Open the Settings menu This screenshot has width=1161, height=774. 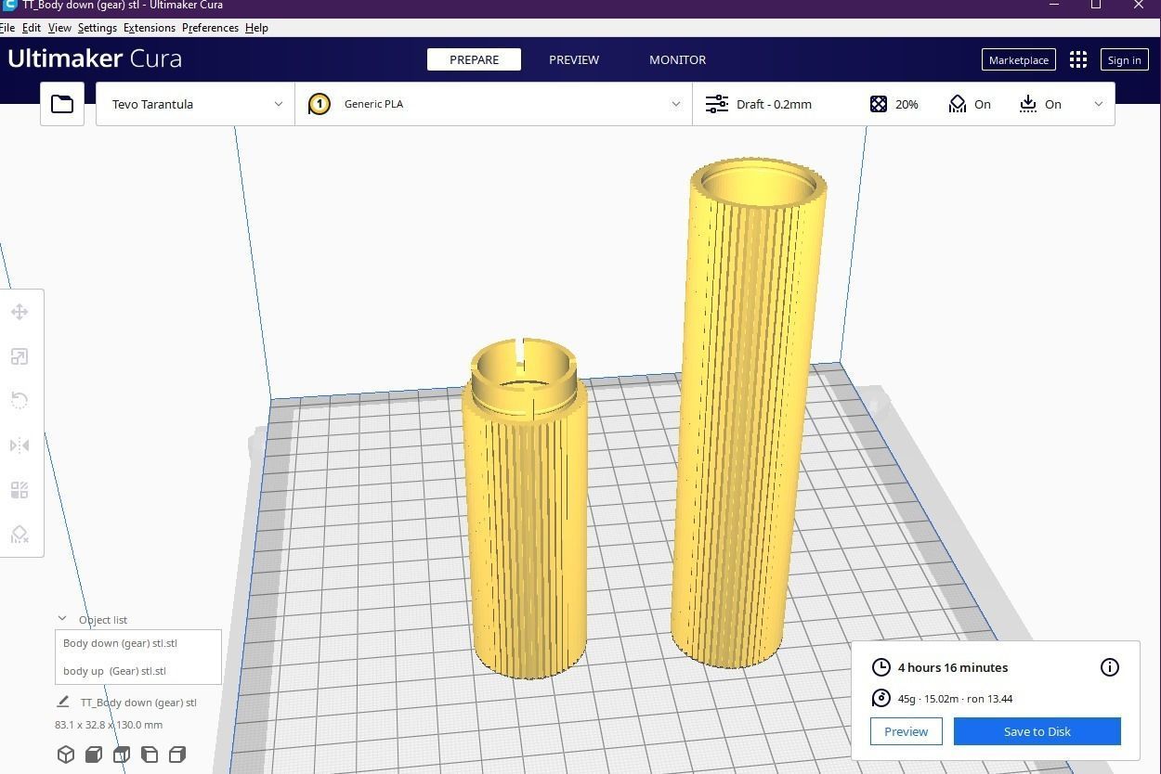98,28
